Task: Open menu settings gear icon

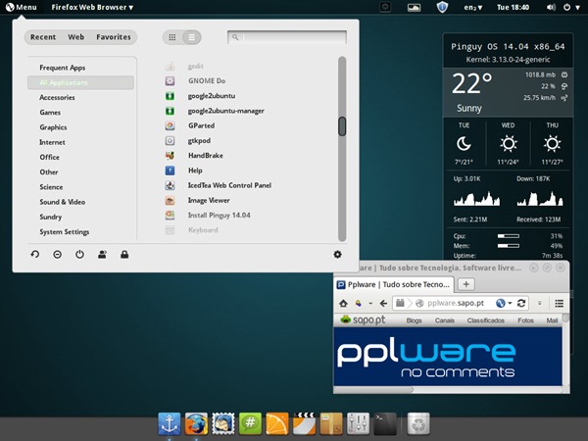Action: [337, 254]
